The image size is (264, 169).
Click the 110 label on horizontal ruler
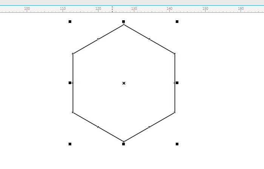[x=63, y=8]
